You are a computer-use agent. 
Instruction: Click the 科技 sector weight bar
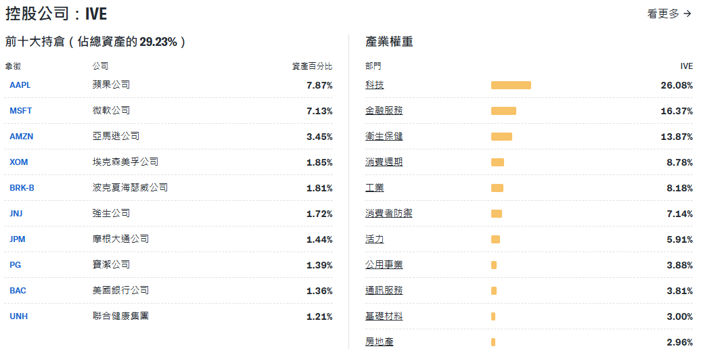pyautogui.click(x=511, y=85)
